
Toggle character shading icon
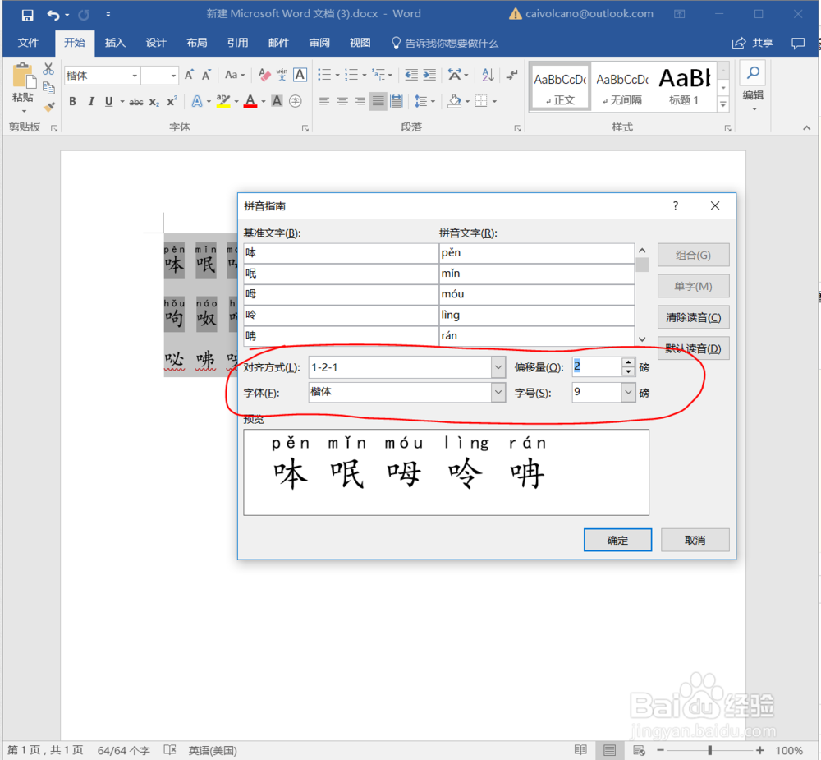277,101
